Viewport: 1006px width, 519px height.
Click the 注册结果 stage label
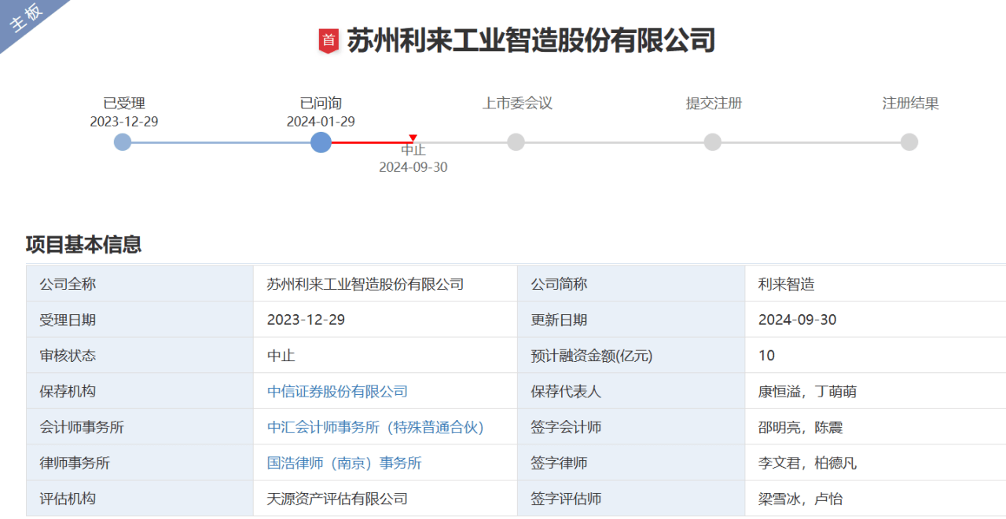[x=910, y=104]
